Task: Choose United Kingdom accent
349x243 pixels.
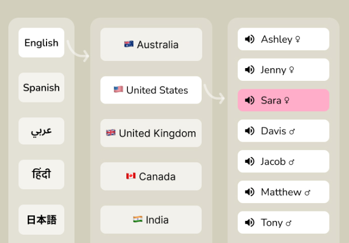Action: [x=151, y=133]
